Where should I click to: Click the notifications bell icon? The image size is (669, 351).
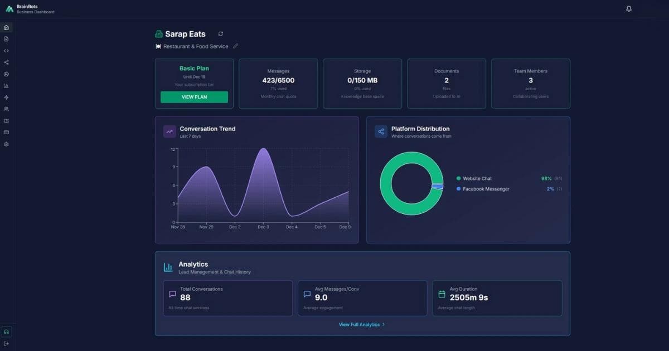(628, 8)
